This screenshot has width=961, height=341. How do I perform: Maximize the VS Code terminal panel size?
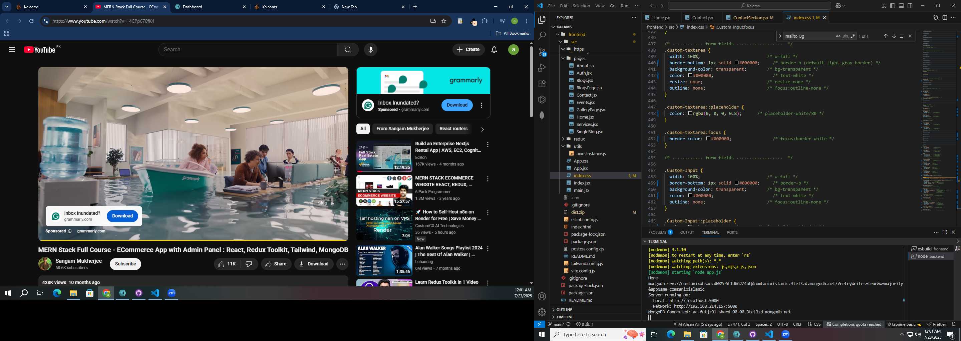click(945, 232)
